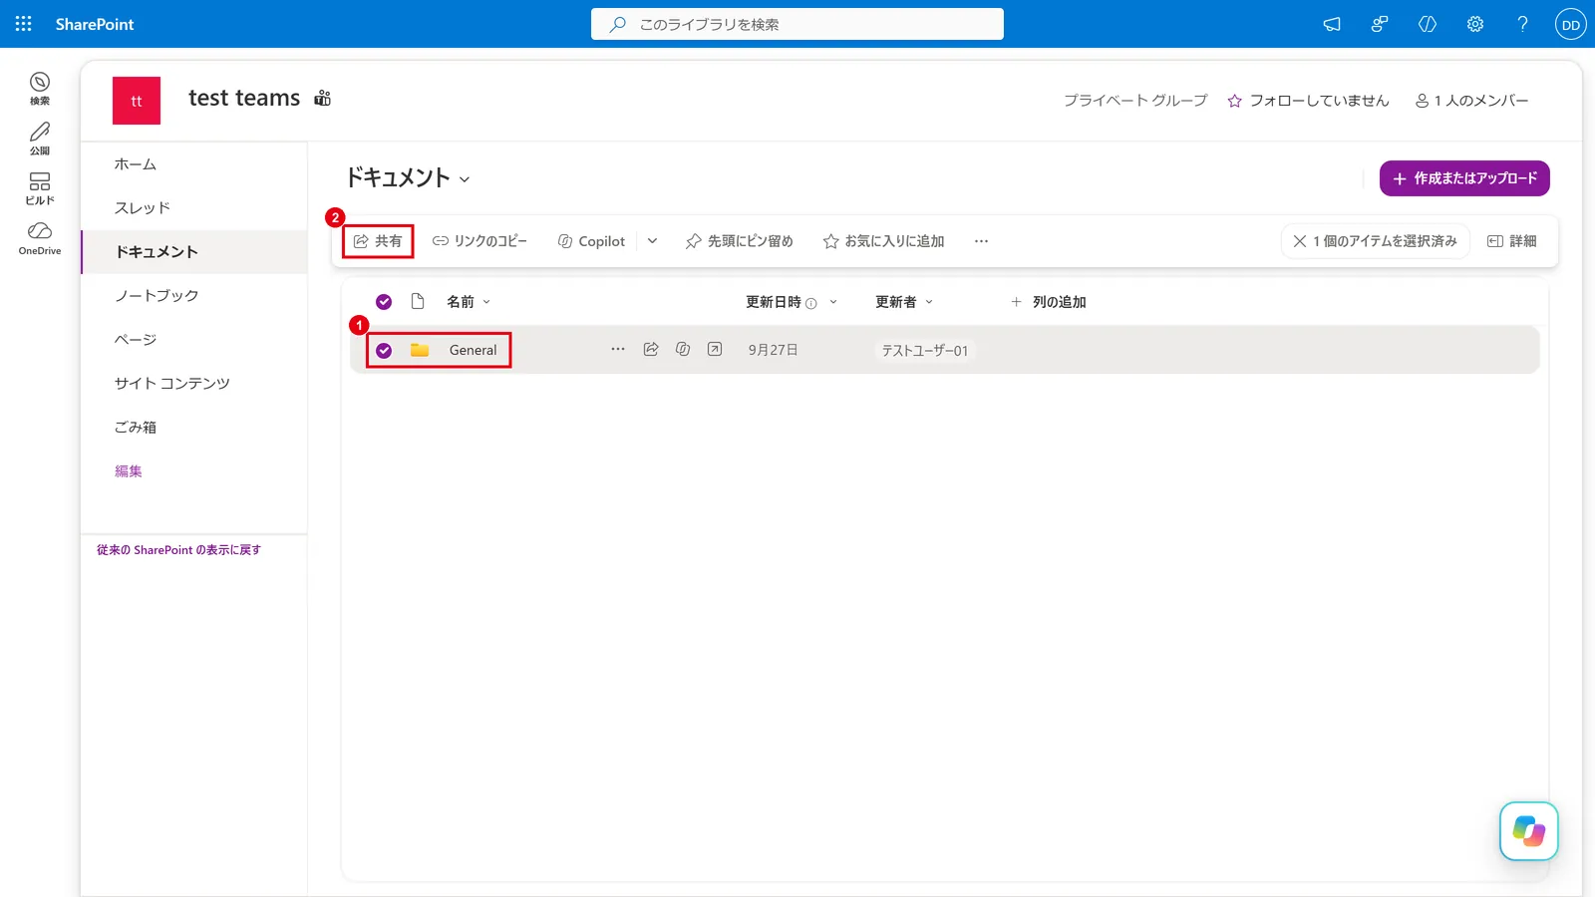Open toolbar overflow more options ellipsis
Image resolution: width=1595 pixels, height=897 pixels.
[x=982, y=241]
